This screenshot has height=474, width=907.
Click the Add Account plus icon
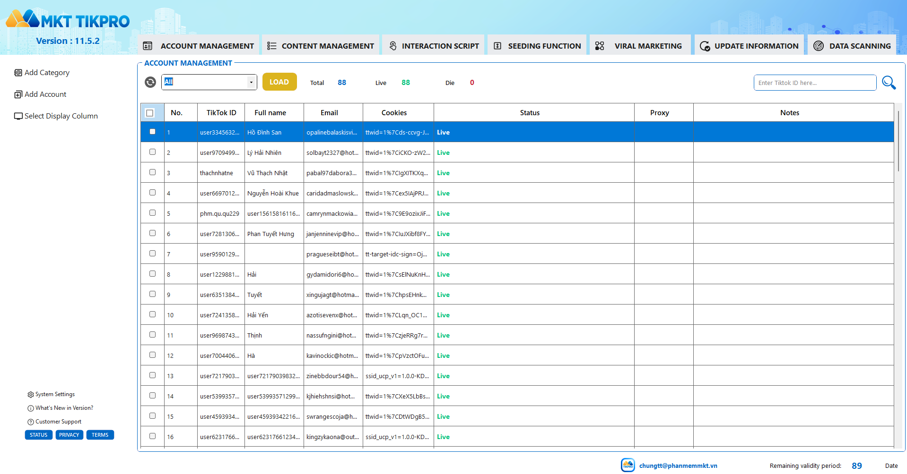(18, 94)
